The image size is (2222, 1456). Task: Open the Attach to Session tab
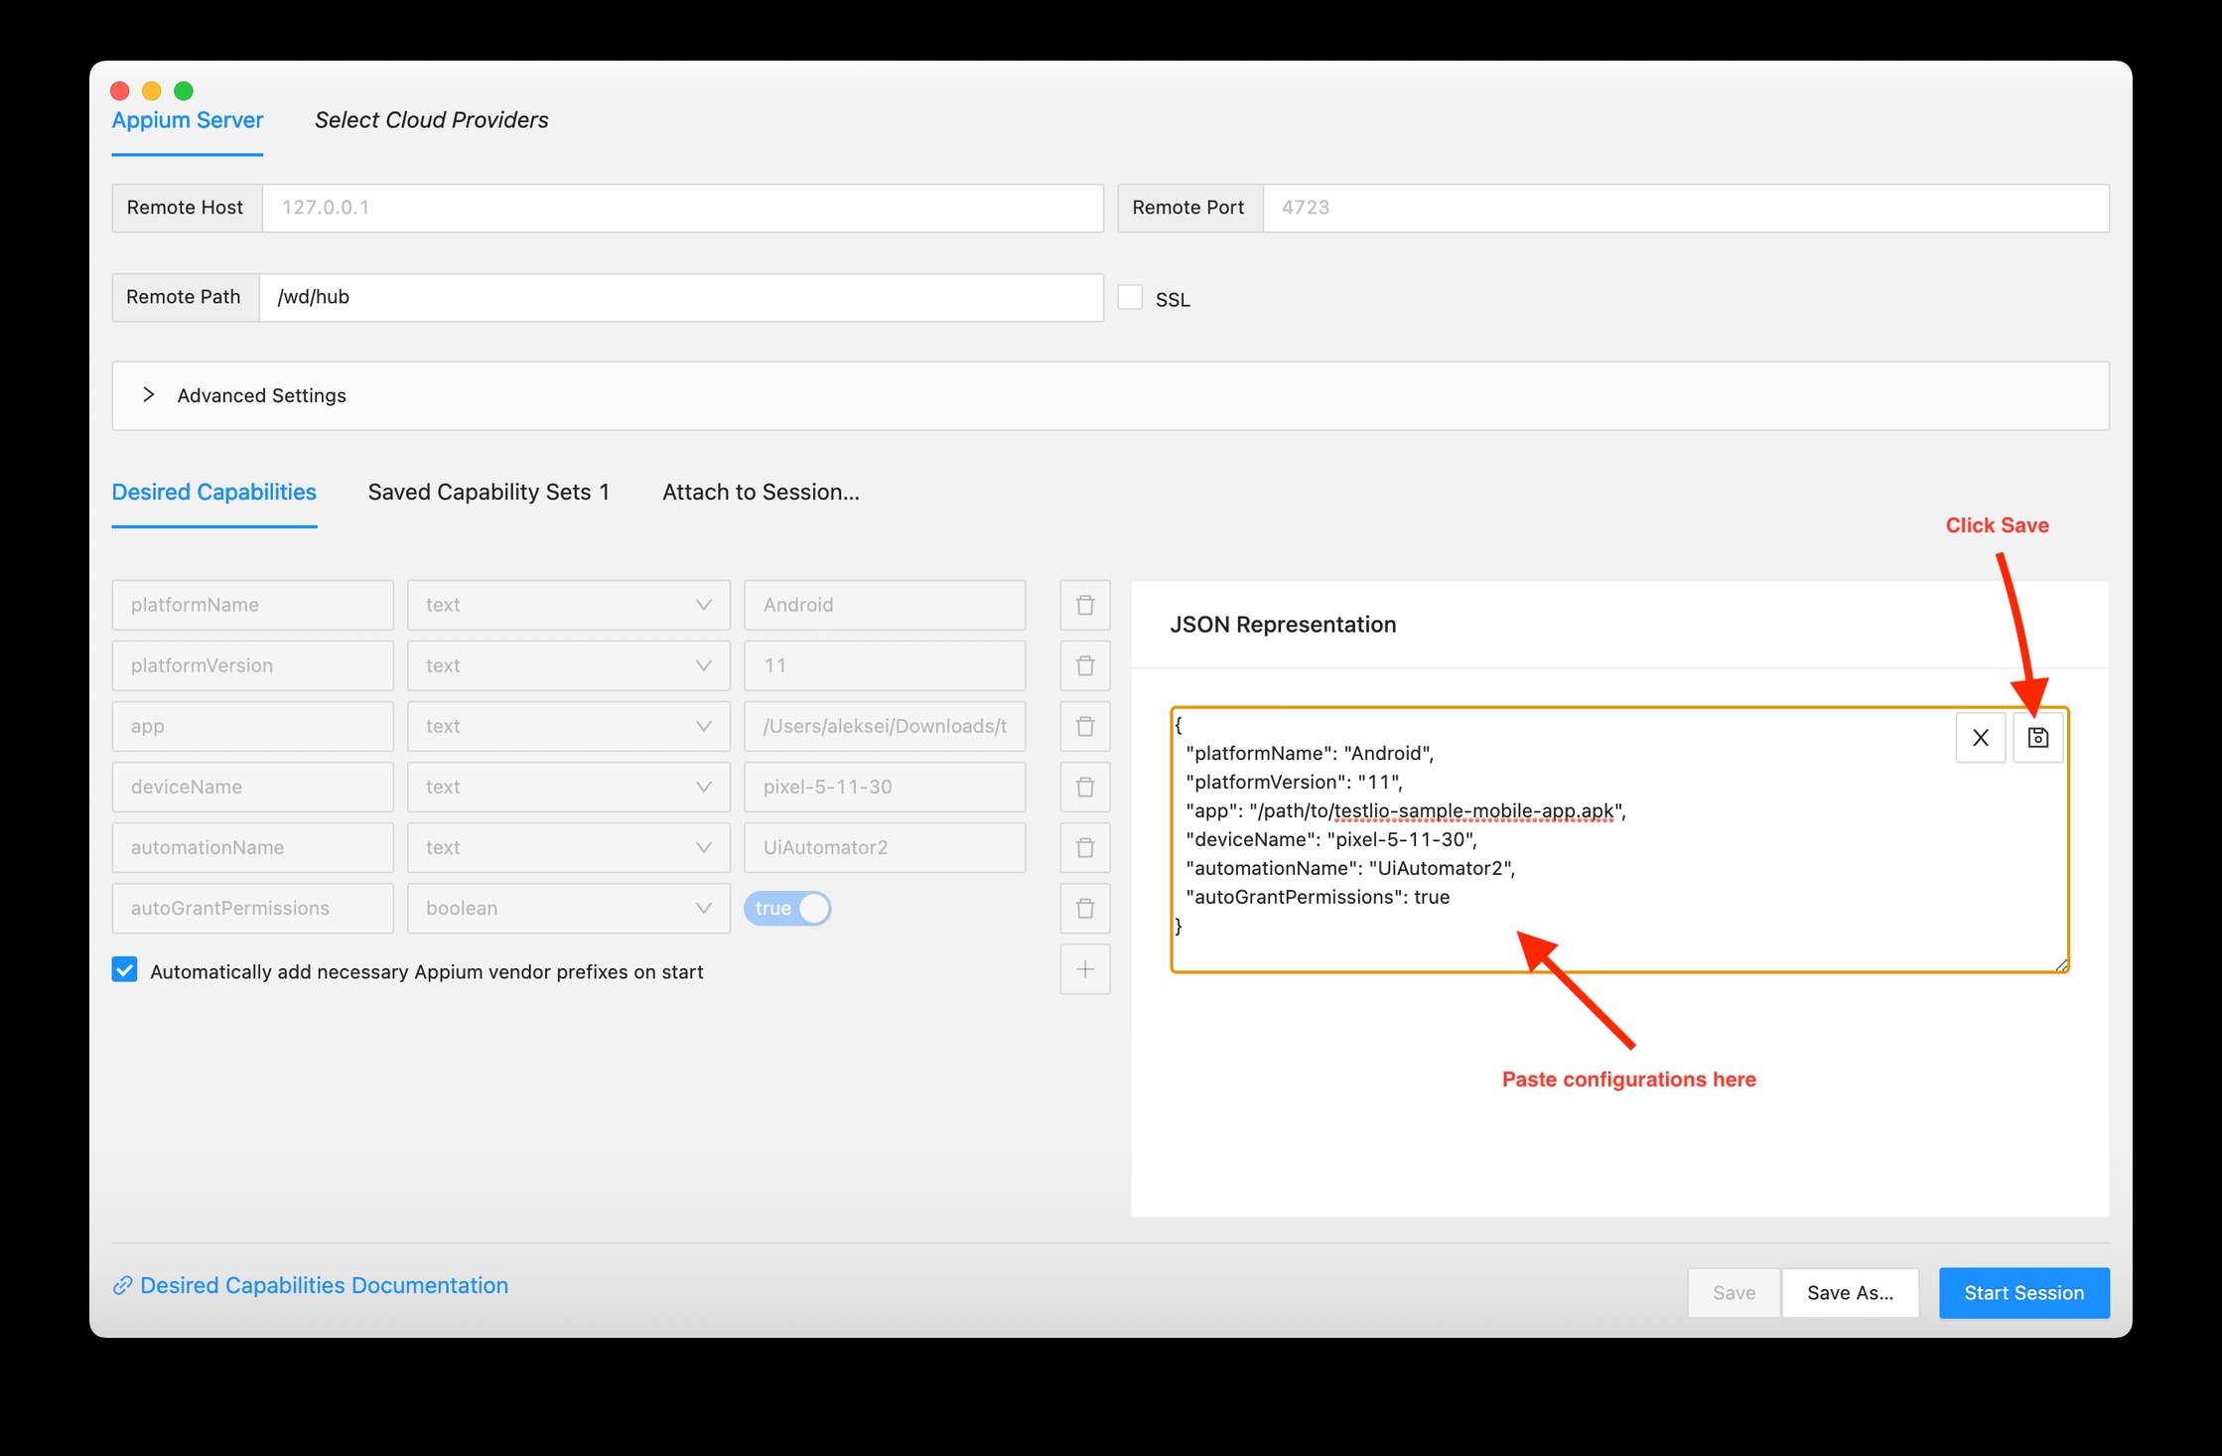point(761,493)
